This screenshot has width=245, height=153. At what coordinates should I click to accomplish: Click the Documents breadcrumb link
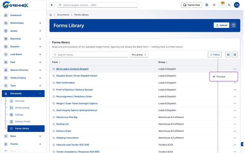pyautogui.click(x=63, y=15)
